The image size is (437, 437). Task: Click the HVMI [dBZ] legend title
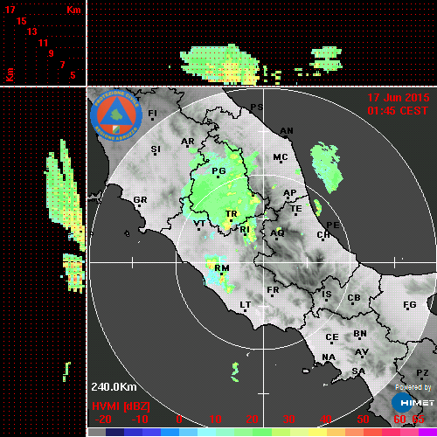pos(121,406)
